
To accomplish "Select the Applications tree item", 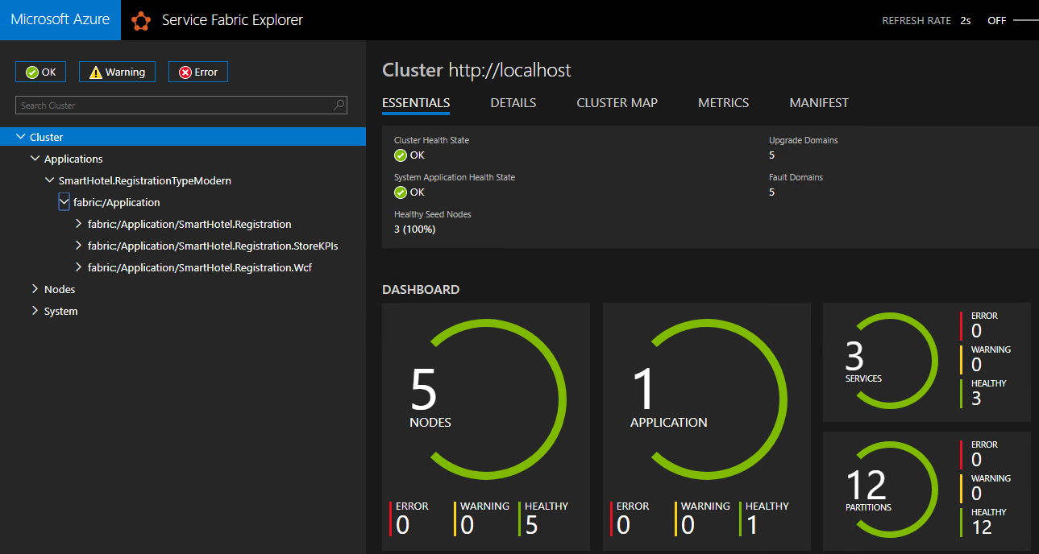I will [73, 159].
